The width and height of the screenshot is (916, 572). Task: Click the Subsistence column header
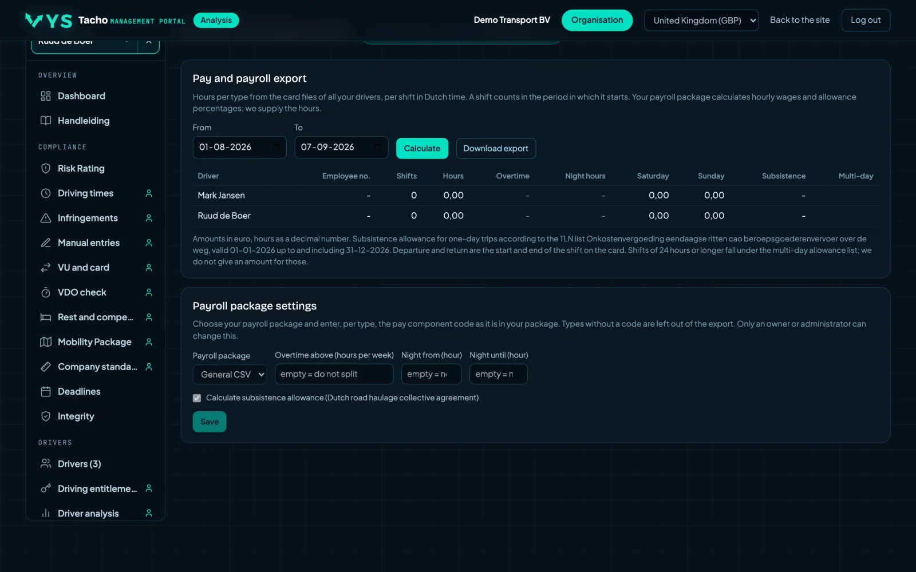(784, 176)
